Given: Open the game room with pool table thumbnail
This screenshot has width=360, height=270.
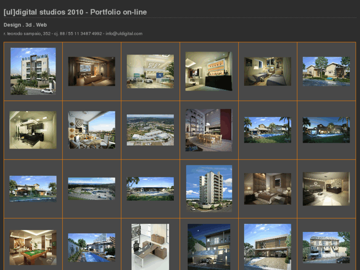Looking at the screenshot, I should click(33, 248).
